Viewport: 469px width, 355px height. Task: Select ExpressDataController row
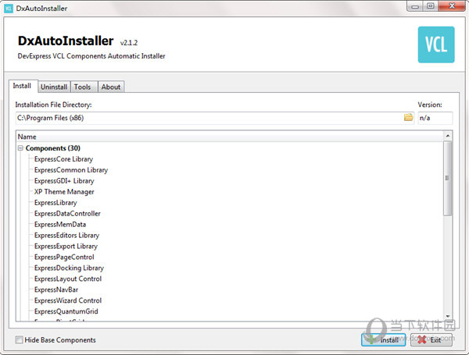(x=67, y=214)
